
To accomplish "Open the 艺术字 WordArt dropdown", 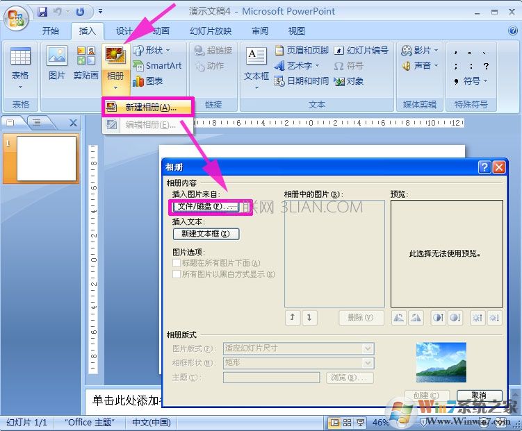I will pos(297,66).
